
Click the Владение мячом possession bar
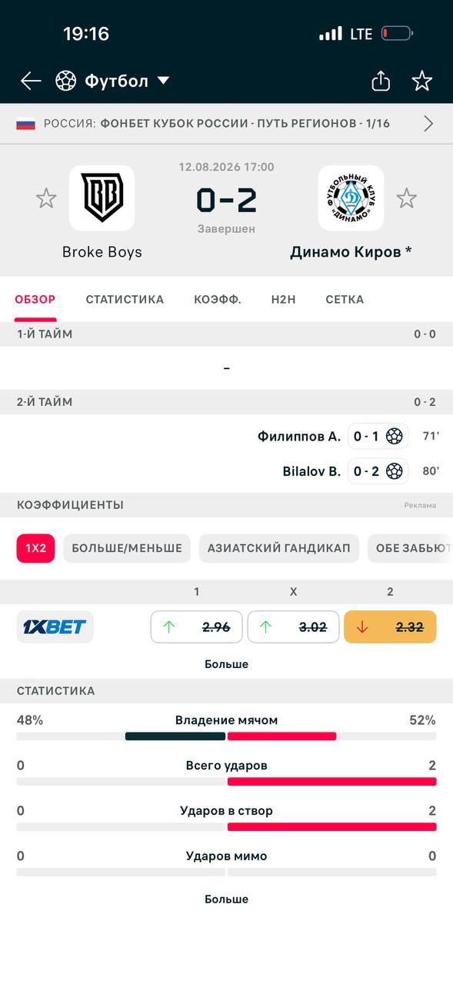226,736
